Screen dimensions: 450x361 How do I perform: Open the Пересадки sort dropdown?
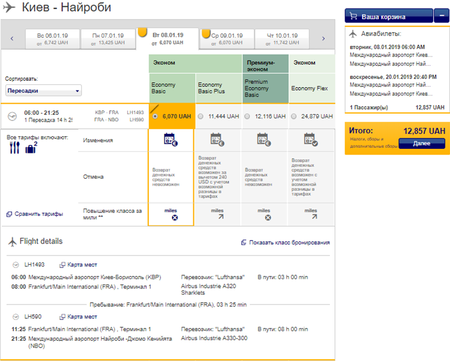(43, 91)
